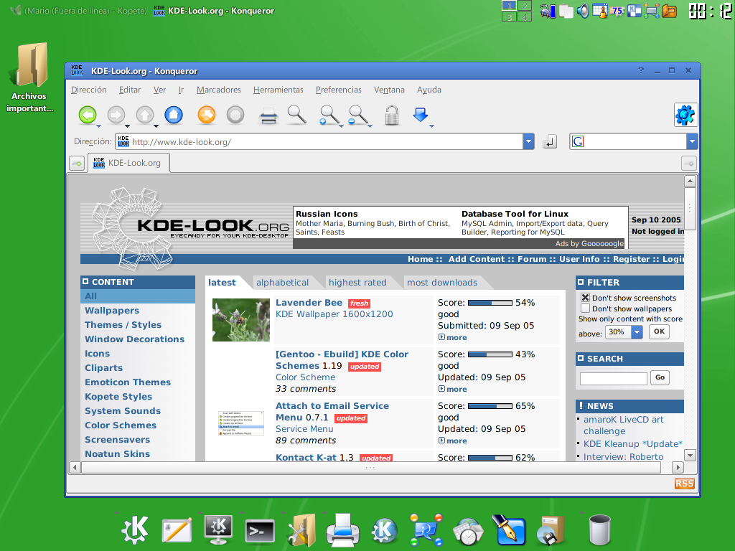Click the security padlock icon
This screenshot has width=735, height=551.
(391, 115)
